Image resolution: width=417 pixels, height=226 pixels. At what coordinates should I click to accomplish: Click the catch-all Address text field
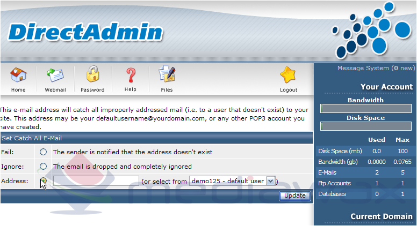[x=96, y=181]
